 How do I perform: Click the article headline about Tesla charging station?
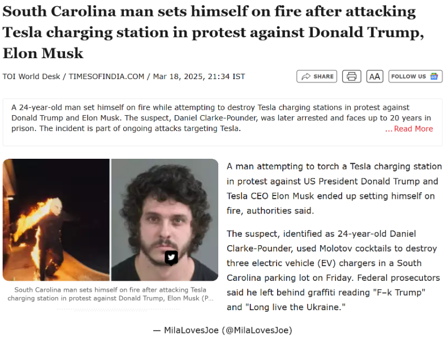[213, 32]
